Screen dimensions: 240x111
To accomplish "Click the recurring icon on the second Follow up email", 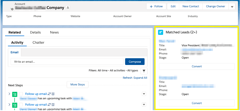I will point(49,105).
